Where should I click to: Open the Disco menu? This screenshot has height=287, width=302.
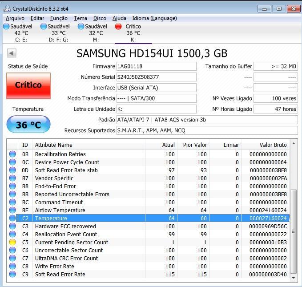point(100,18)
